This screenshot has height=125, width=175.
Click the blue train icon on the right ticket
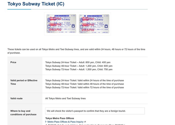[x=106, y=26]
